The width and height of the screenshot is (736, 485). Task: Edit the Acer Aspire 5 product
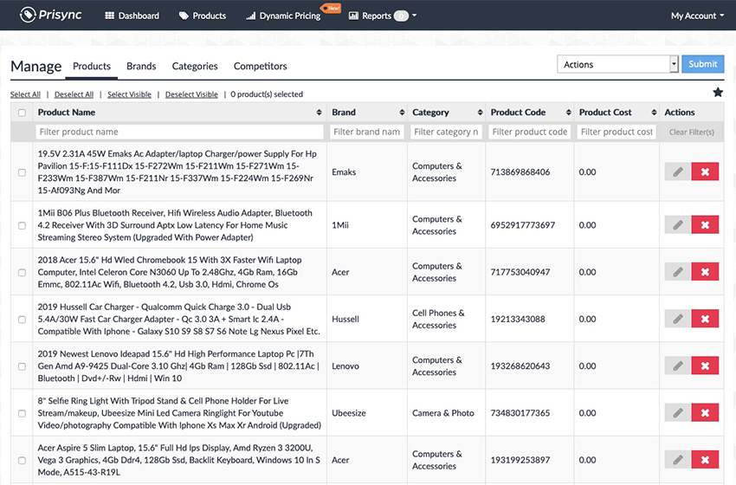coord(678,460)
